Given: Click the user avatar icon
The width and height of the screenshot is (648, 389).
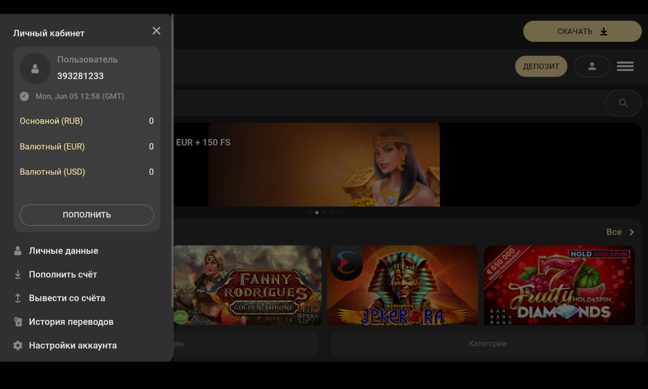Looking at the screenshot, I should (x=35, y=69).
